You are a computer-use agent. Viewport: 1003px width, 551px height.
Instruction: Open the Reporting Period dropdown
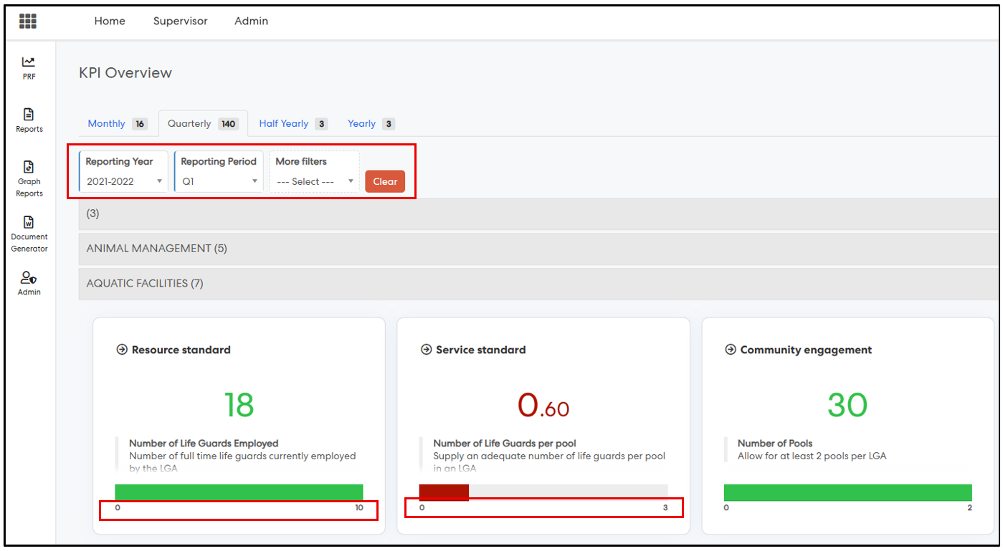(219, 181)
